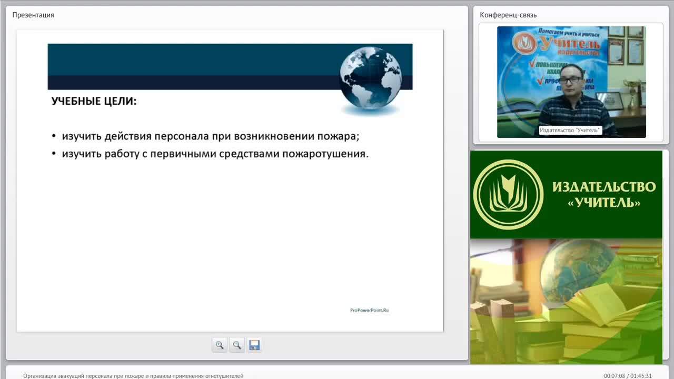Click the round publisher logo emblem on the green banner

508,194
